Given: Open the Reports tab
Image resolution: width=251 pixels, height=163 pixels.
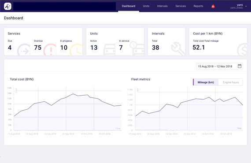Looking at the screenshot, I should point(198,6).
